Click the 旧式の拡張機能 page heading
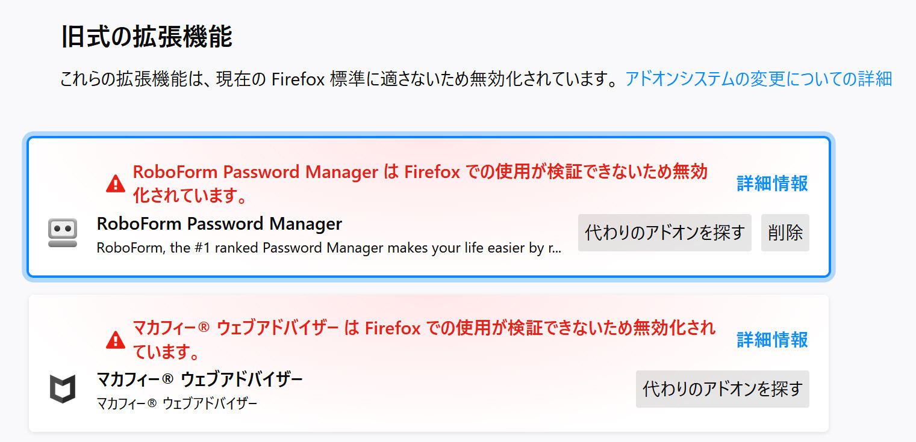The height and width of the screenshot is (442, 916). pyautogui.click(x=146, y=37)
